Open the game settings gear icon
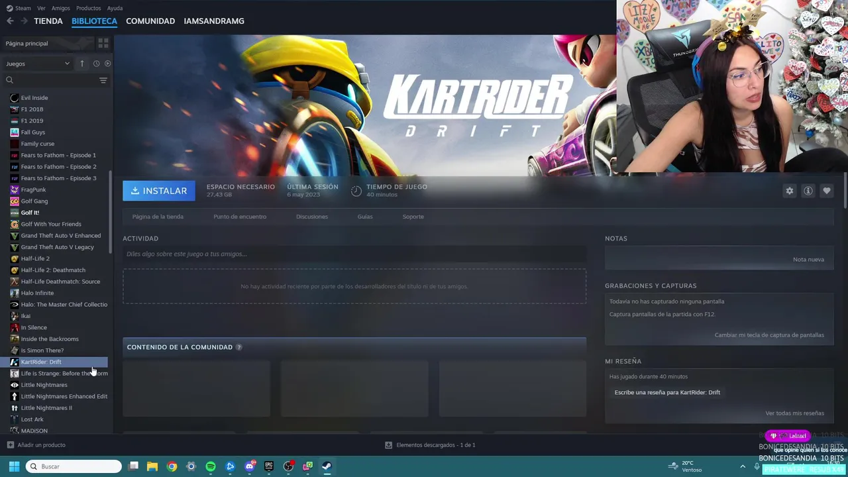The image size is (848, 477). [x=789, y=191]
